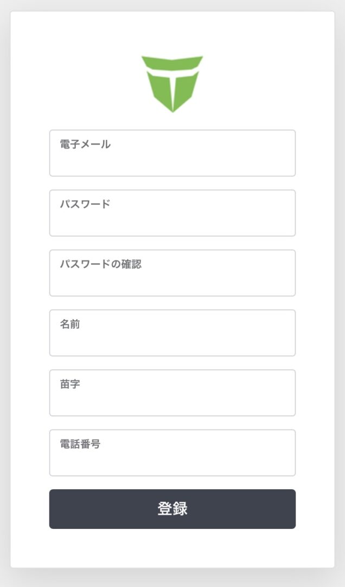Click the 苗字 label text
345x587 pixels.
(x=70, y=384)
